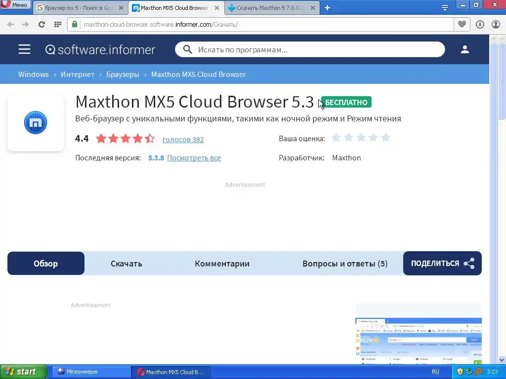Click the Maxthon app logo icon
The width and height of the screenshot is (506, 379).
click(x=36, y=122)
